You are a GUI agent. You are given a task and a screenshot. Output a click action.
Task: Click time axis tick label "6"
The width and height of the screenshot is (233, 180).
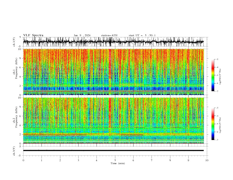click(x=133, y=160)
